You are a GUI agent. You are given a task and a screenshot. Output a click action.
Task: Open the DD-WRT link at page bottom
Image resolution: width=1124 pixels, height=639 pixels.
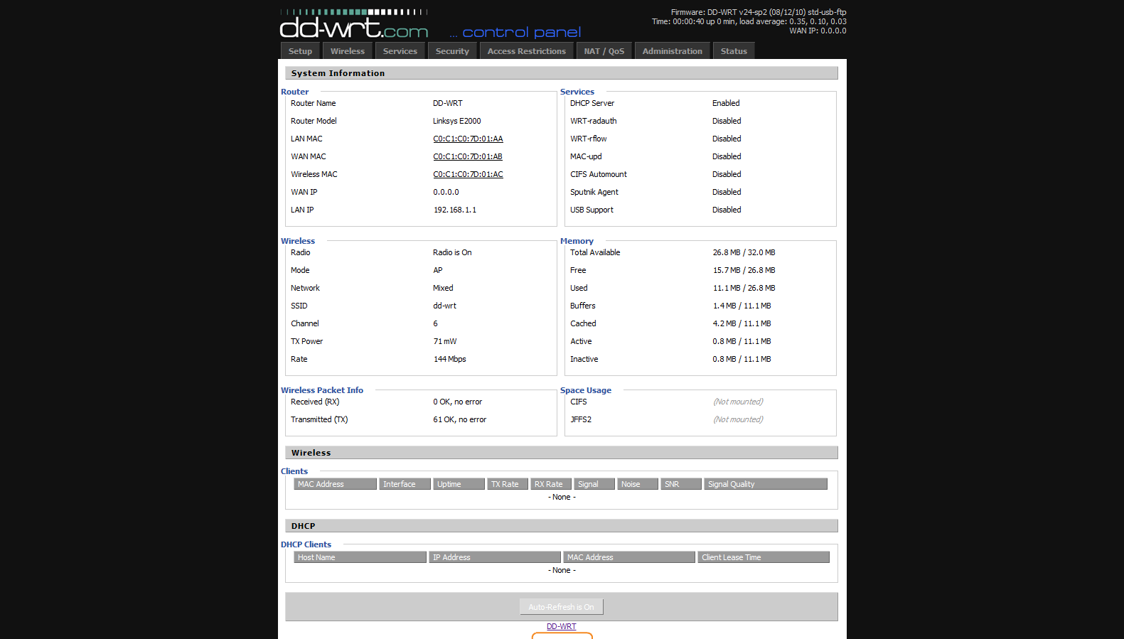point(562,626)
